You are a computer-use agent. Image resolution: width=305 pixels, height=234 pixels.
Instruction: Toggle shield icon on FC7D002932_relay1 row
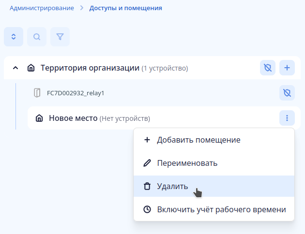(287, 93)
